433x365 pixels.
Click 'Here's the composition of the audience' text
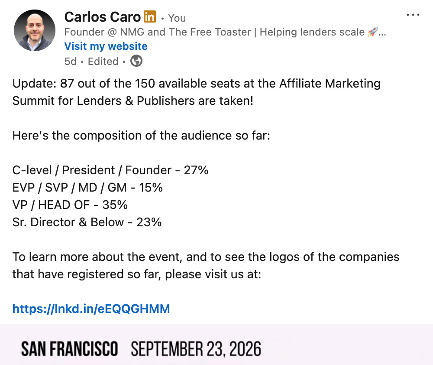pos(142,136)
